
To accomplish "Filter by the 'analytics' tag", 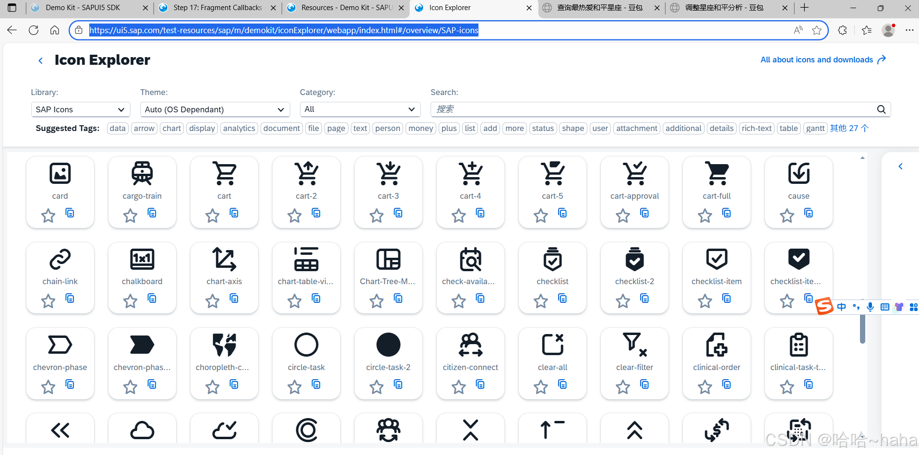I will tap(239, 128).
